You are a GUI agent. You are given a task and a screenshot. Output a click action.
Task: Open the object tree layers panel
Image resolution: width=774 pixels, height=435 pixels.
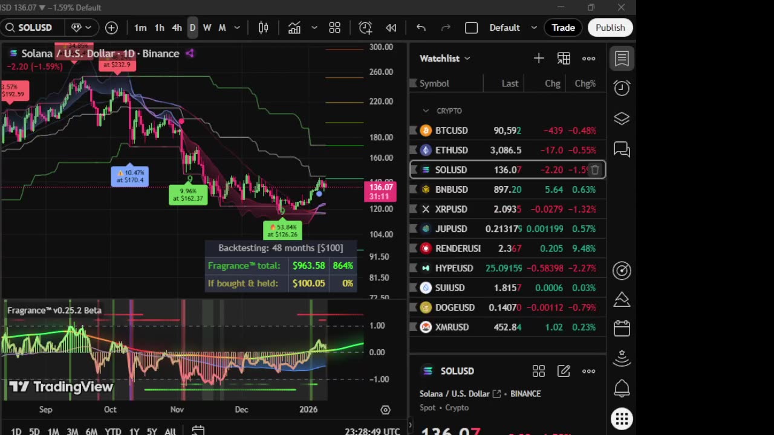pos(622,118)
